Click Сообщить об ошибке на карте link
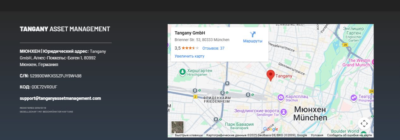400x140 pixels. [x=349, y=135]
